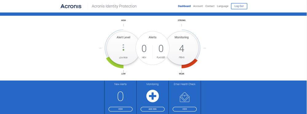Click the WEAK gauge label
The height and width of the screenshot is (114, 307).
click(x=181, y=74)
